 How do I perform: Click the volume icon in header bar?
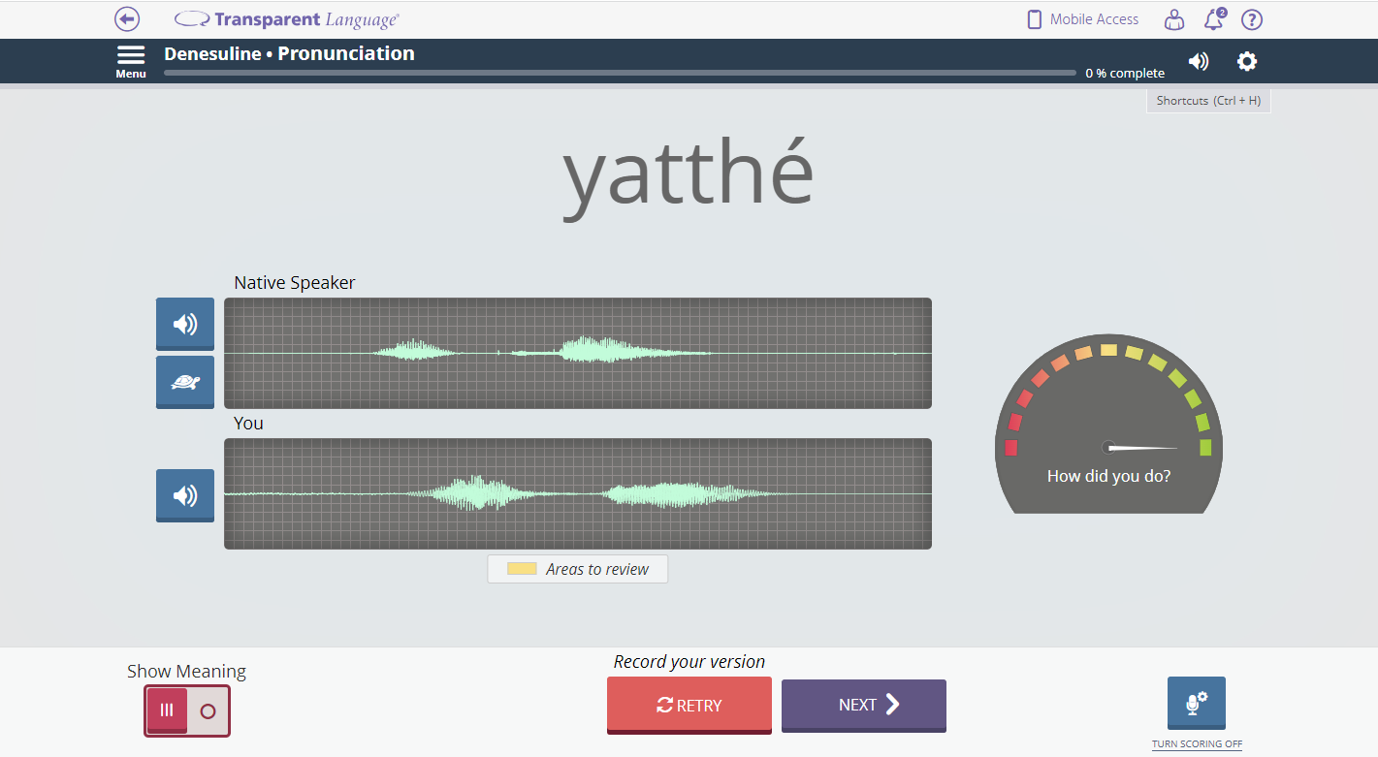click(x=1199, y=61)
